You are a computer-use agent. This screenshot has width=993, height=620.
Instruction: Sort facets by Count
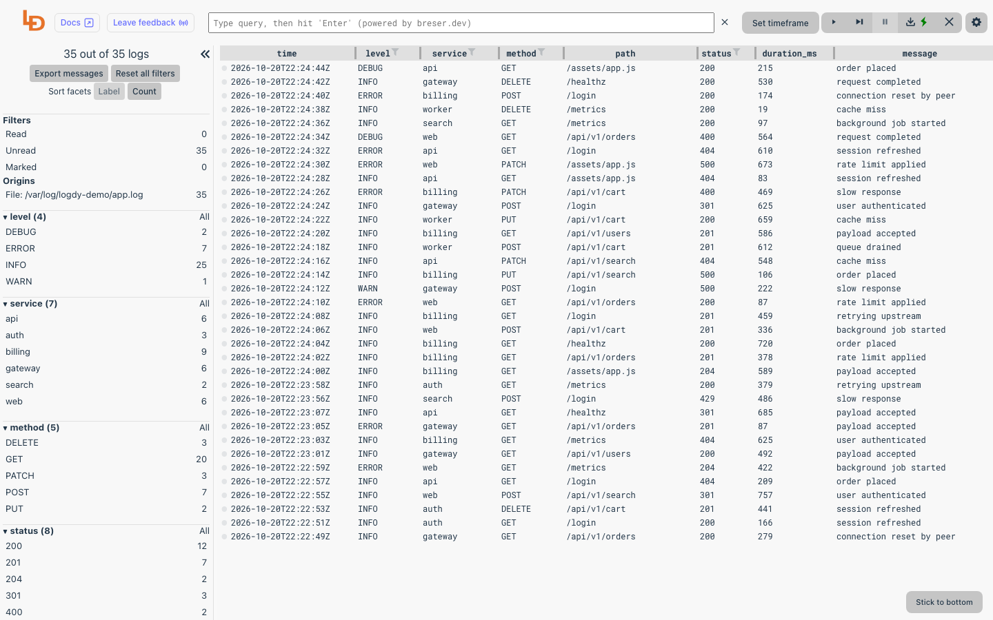(x=144, y=92)
